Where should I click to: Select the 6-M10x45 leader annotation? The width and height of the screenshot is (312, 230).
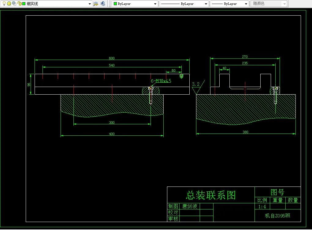point(161,81)
